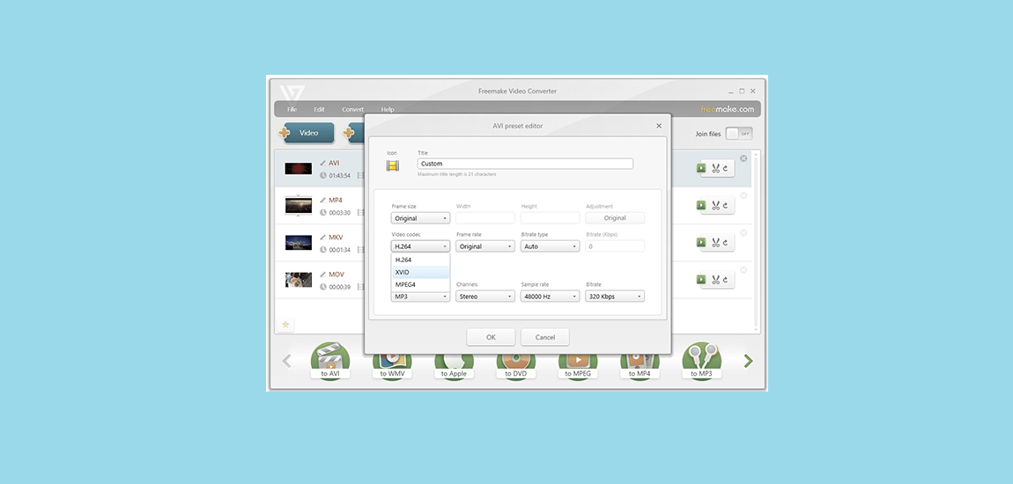Visit the freemake.com link
The height and width of the screenshot is (484, 1013).
click(x=728, y=109)
